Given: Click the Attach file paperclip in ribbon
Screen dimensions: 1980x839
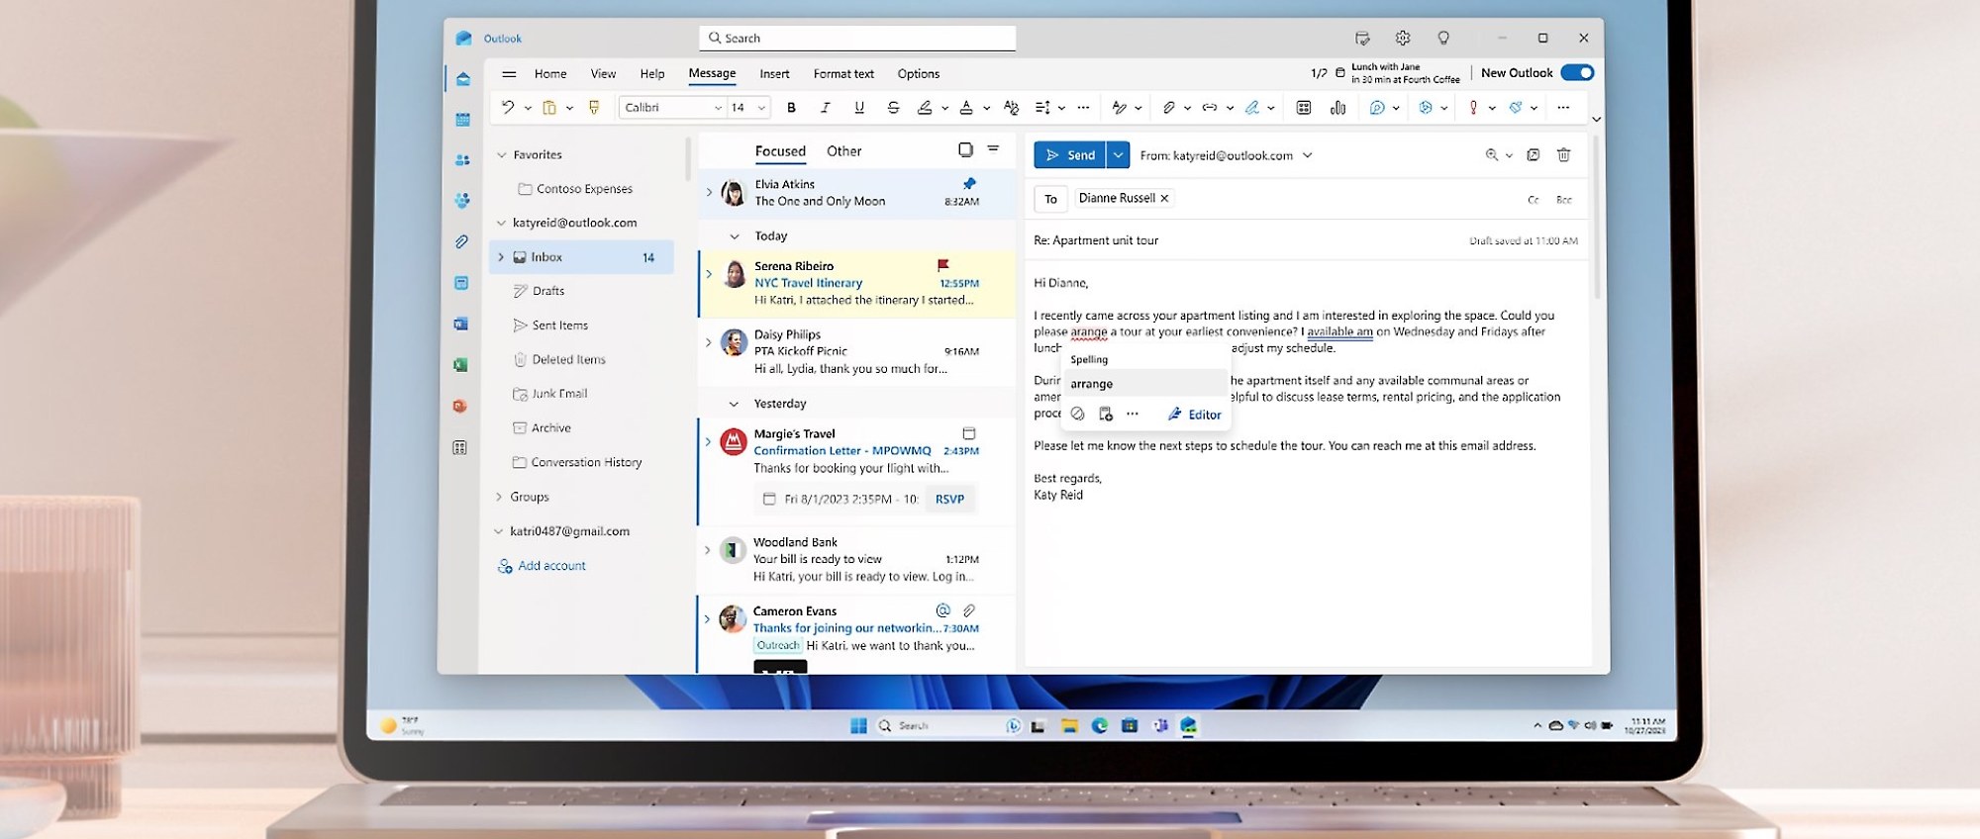Looking at the screenshot, I should (1168, 107).
